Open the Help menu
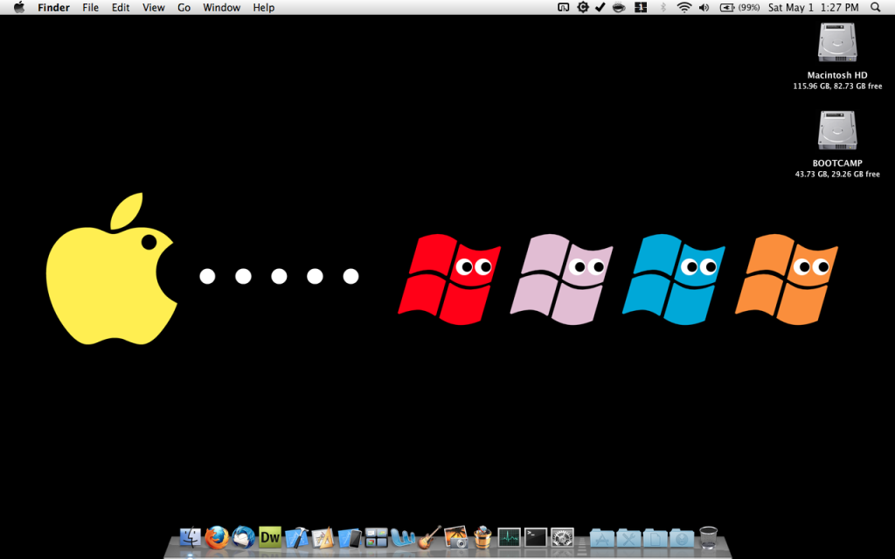 (x=264, y=7)
